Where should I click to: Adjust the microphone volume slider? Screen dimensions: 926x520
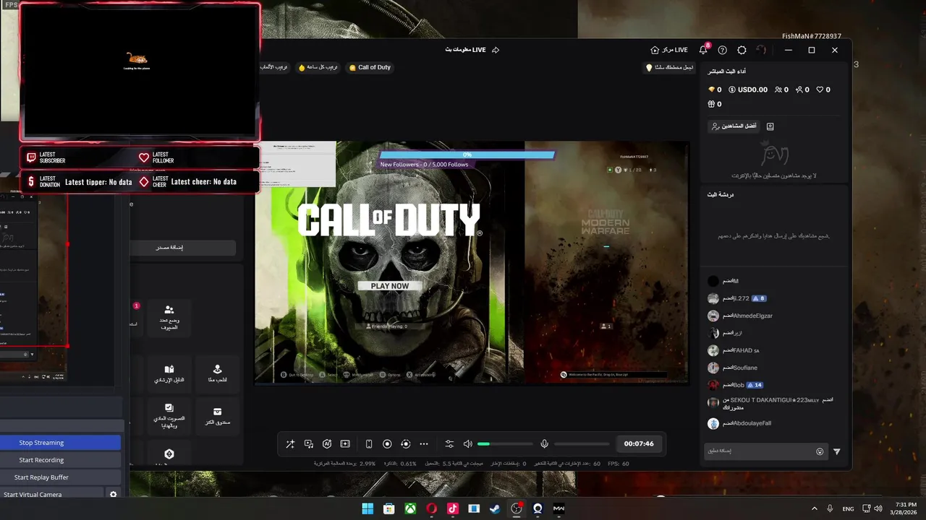tap(582, 444)
